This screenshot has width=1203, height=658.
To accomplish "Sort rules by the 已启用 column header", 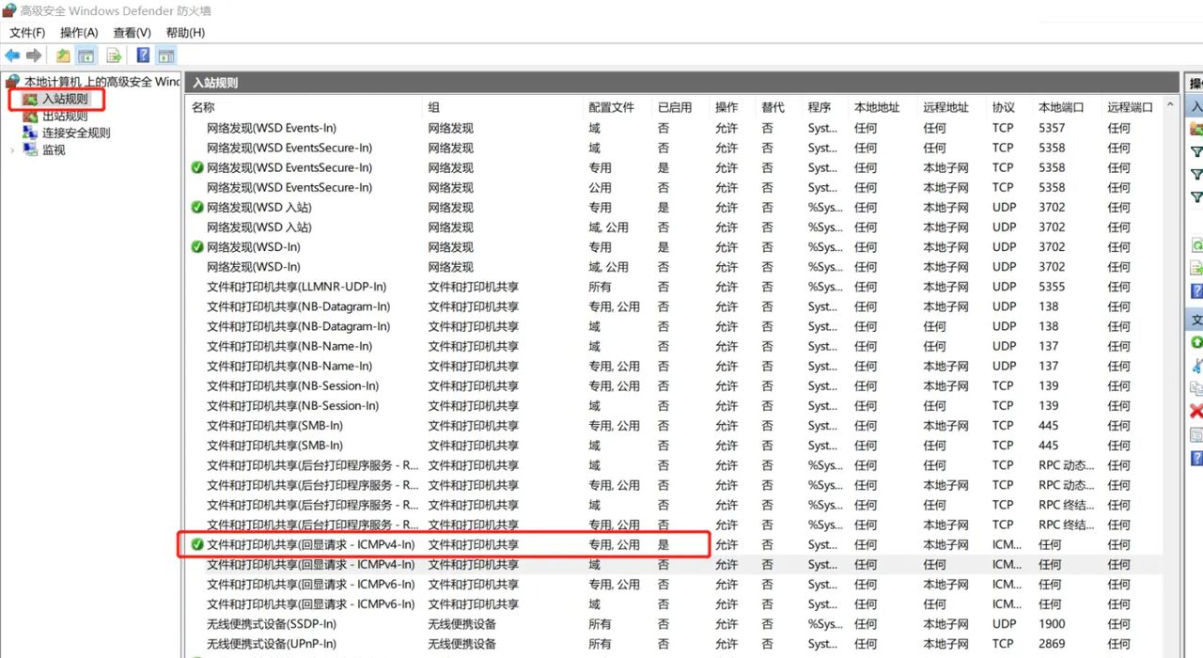I will [x=675, y=106].
